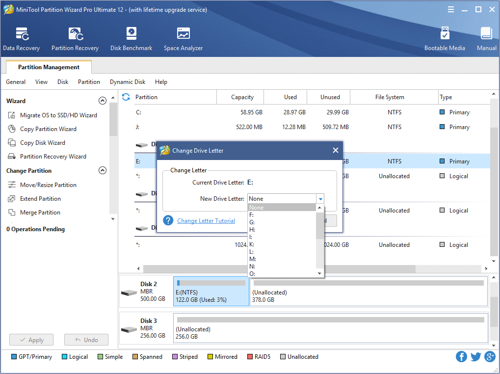Start Migrate OS to SSD/HD Wizard
The width and height of the screenshot is (500, 374).
(x=53, y=115)
